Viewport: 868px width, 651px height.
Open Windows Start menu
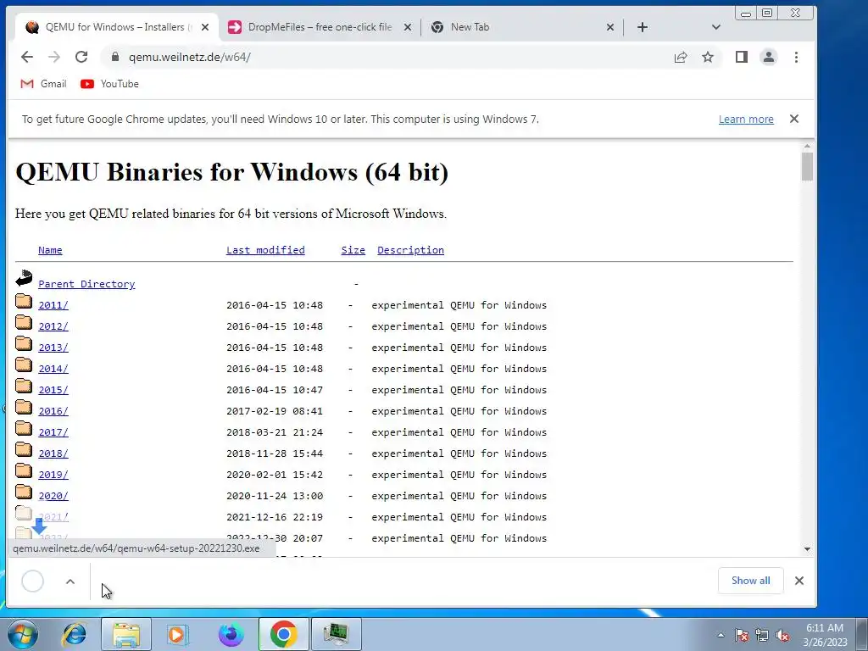click(x=23, y=634)
